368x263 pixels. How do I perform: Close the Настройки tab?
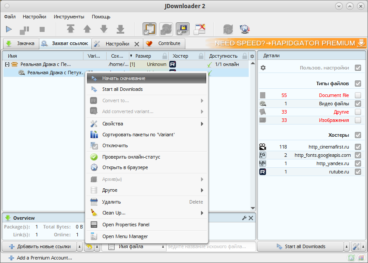click(x=137, y=44)
